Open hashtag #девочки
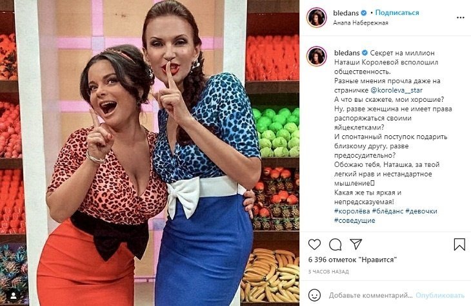This screenshot has width=471, height=306. (421, 211)
